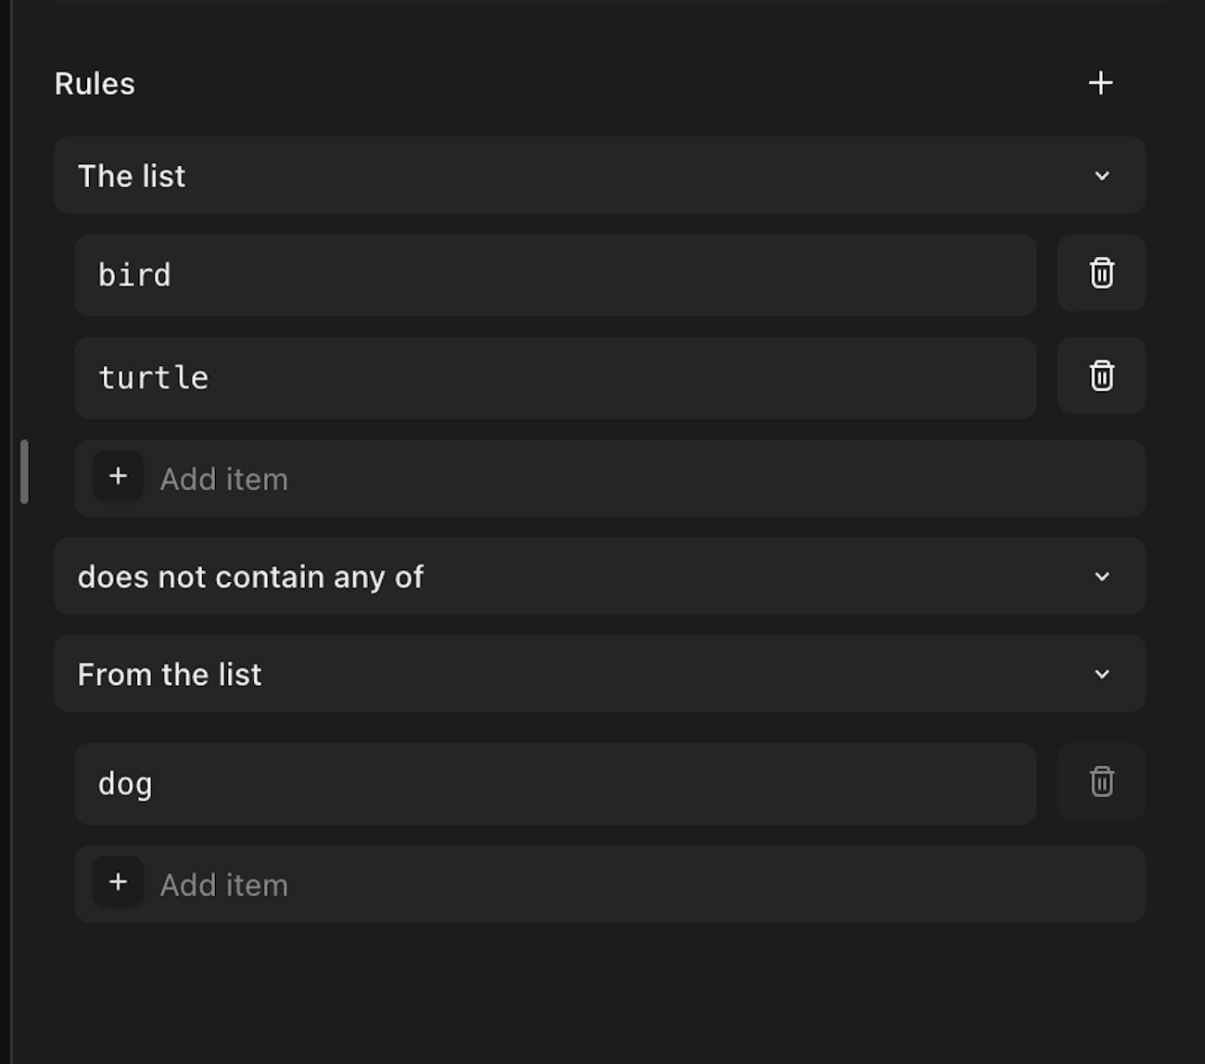This screenshot has width=1205, height=1064.
Task: Click the trash icon next to dog
Action: tap(1101, 781)
